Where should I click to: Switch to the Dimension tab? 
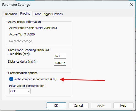pos(10,14)
